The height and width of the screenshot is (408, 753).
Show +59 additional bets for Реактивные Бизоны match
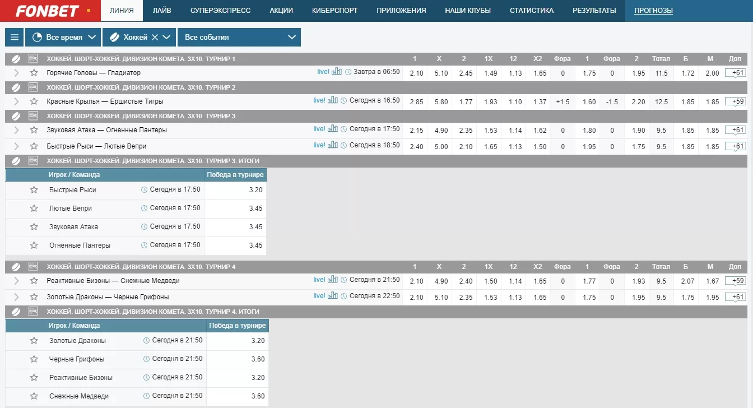tap(735, 281)
